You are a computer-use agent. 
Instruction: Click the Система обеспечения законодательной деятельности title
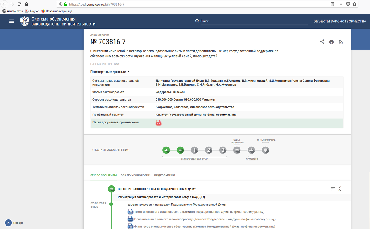tap(64, 21)
